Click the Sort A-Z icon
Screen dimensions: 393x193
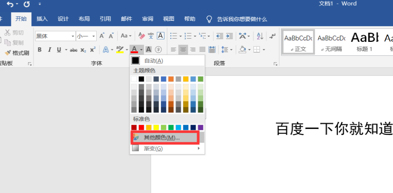tap(260, 36)
